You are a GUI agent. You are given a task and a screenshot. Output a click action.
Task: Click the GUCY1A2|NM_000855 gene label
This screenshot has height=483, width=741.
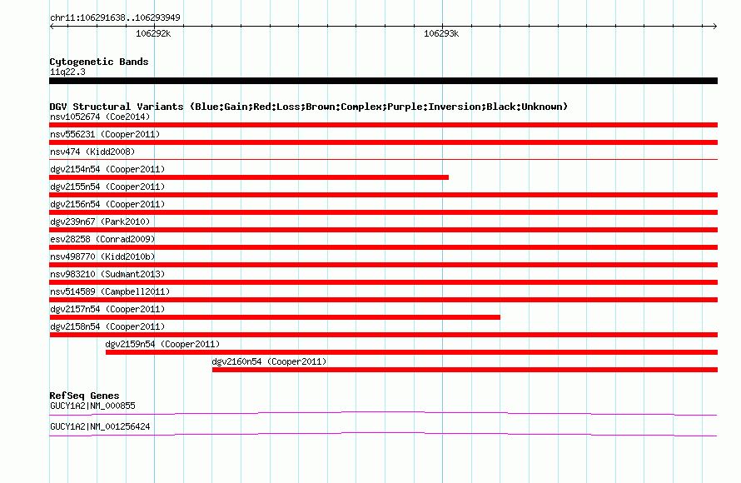tap(92, 406)
